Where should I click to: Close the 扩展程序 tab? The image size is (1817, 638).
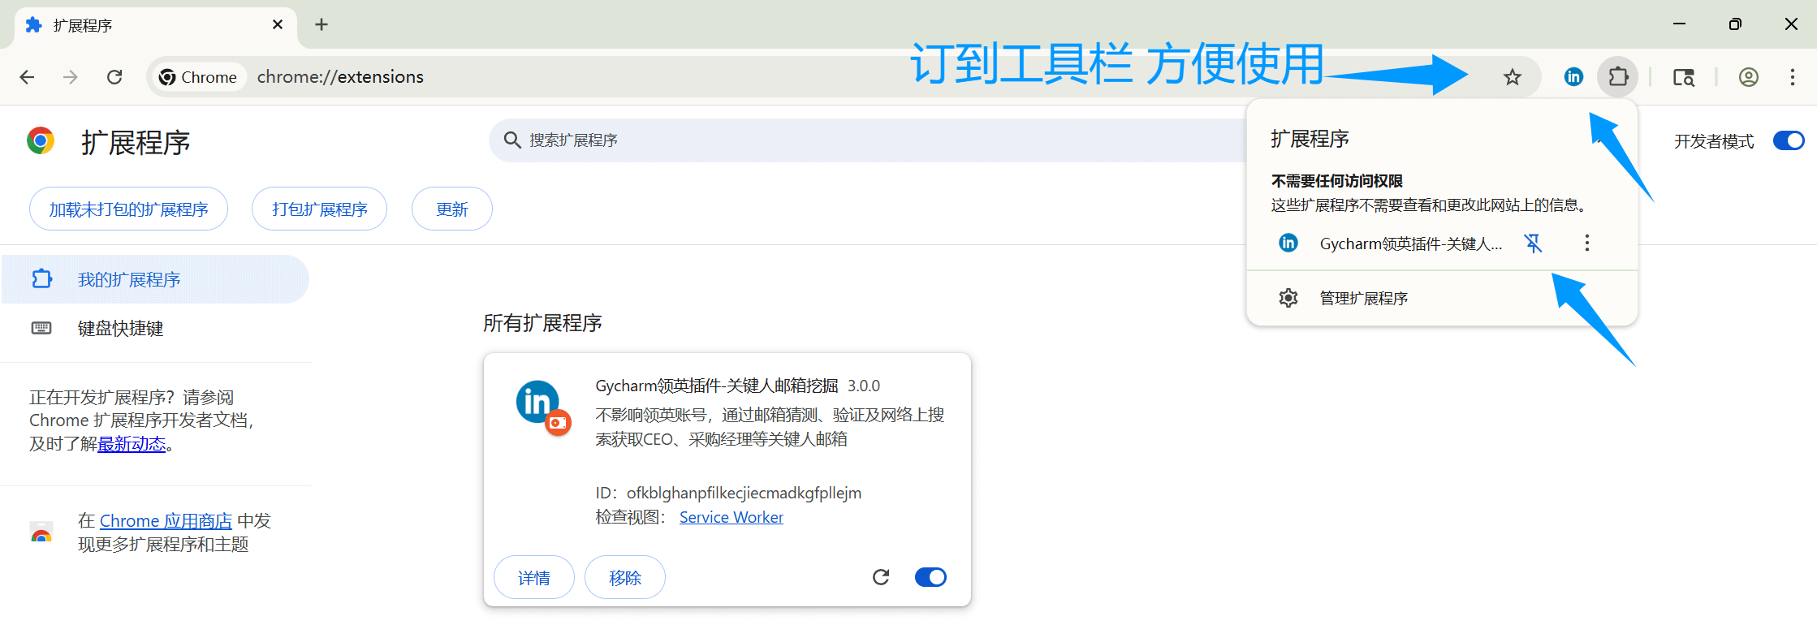pyautogui.click(x=278, y=24)
